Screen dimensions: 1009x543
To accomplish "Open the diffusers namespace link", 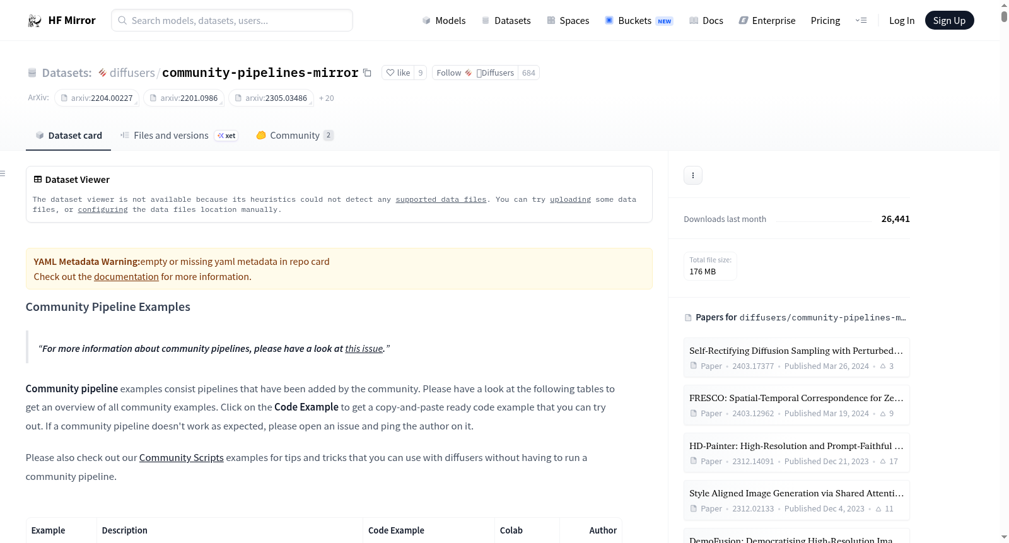I will 132,73.
